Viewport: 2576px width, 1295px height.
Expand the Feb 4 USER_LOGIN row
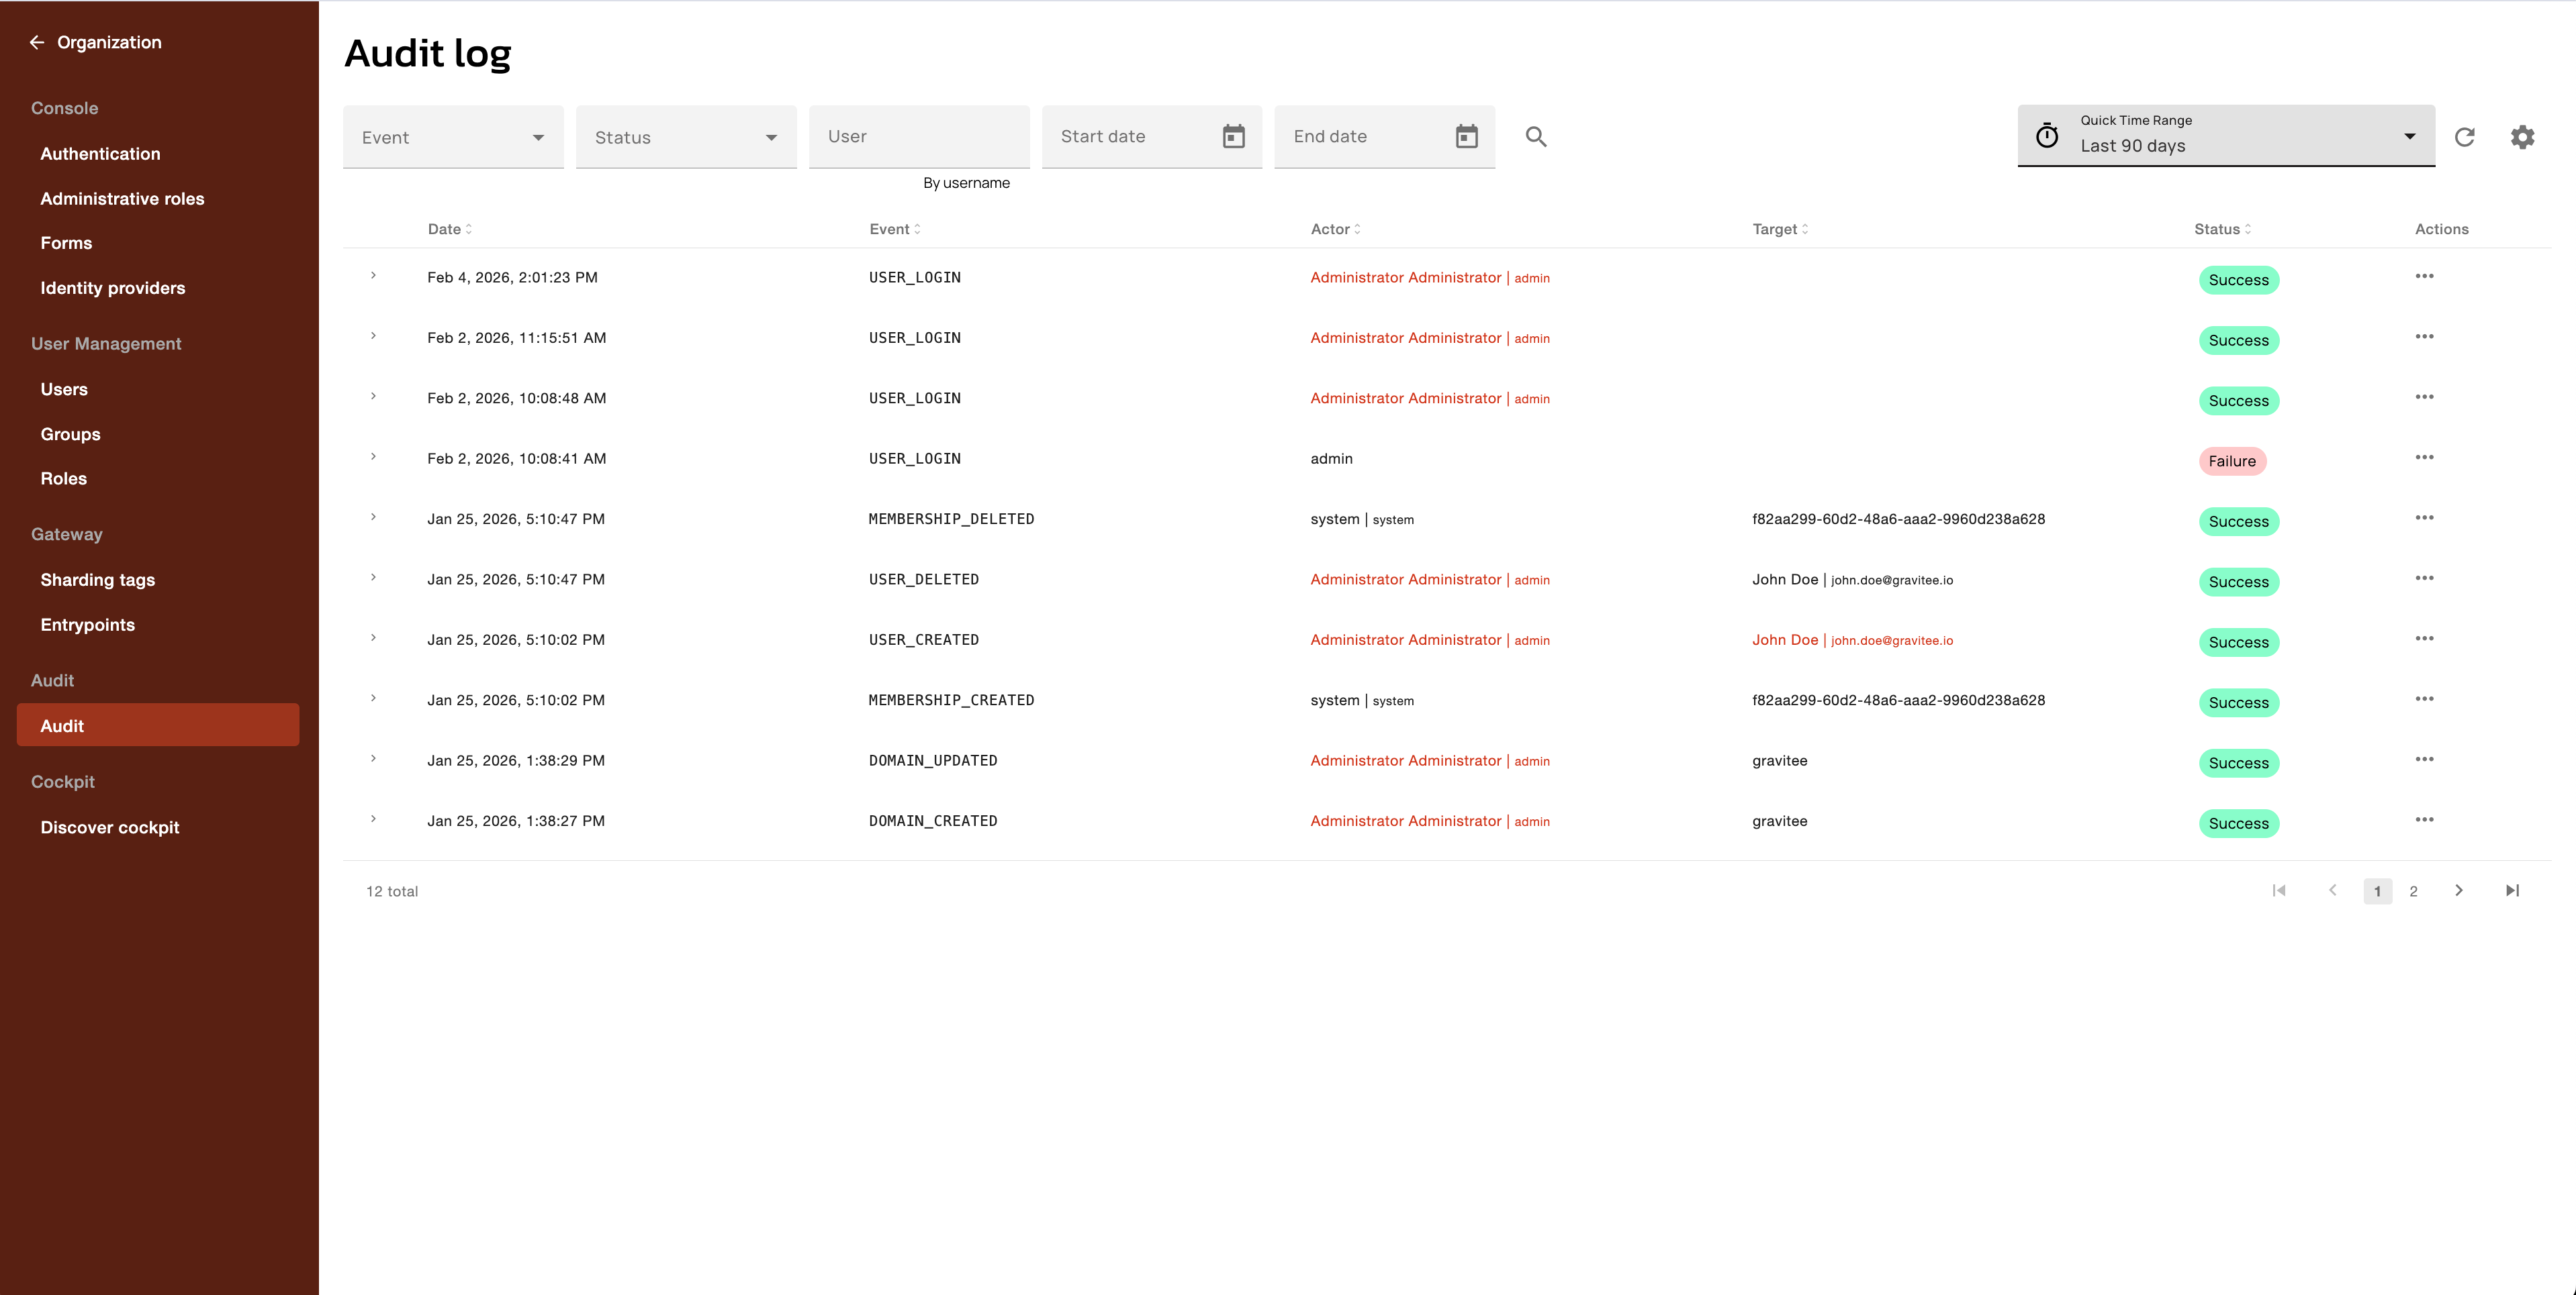pyautogui.click(x=373, y=276)
